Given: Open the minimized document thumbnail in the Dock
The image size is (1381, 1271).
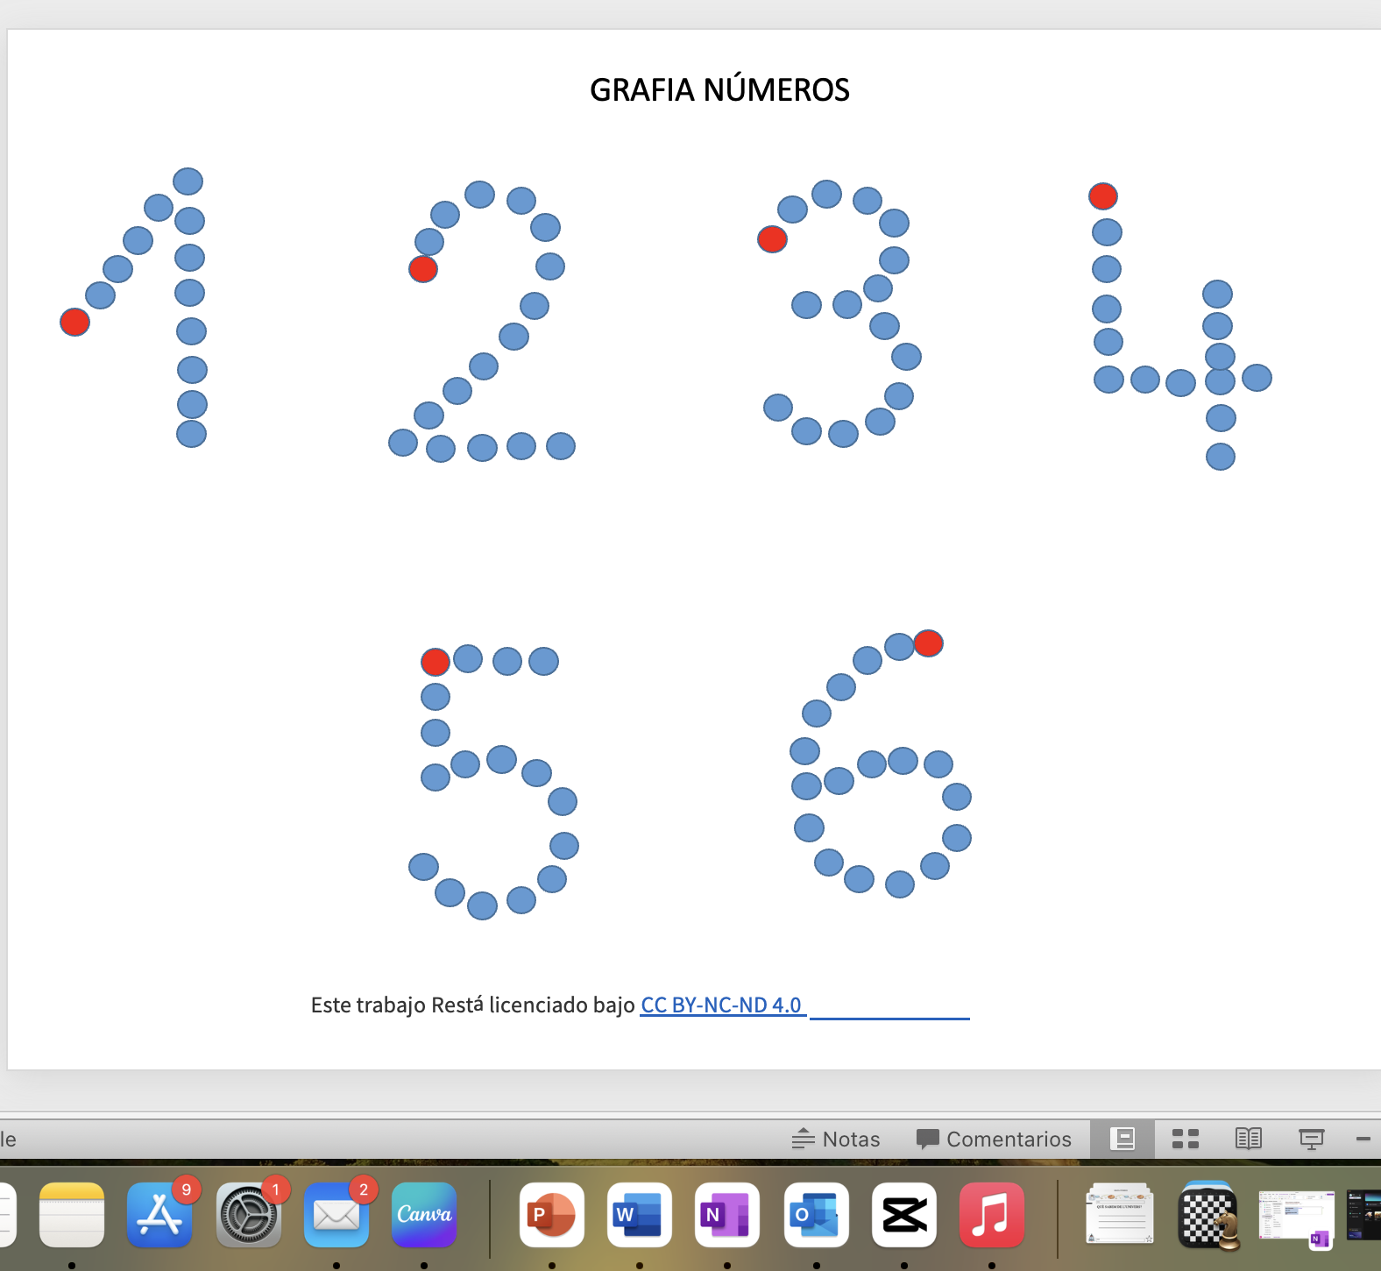Looking at the screenshot, I should (1120, 1214).
